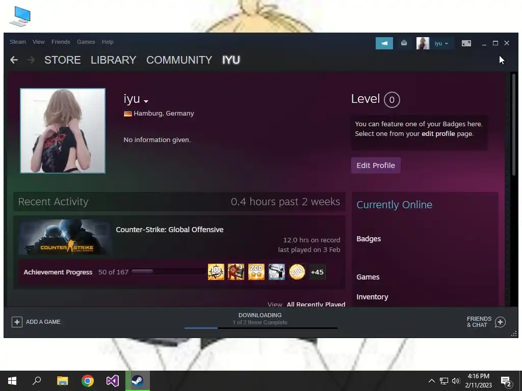Open the volume speaker tray icon
The image size is (522, 391).
click(x=456, y=381)
